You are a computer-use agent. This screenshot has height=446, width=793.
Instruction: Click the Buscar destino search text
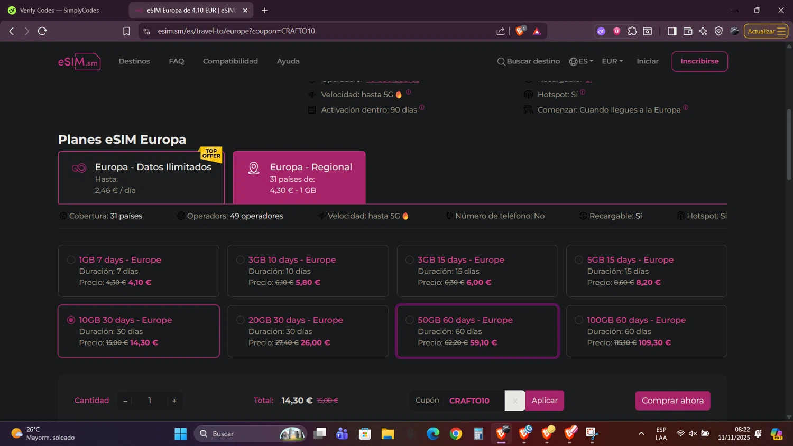click(x=533, y=61)
